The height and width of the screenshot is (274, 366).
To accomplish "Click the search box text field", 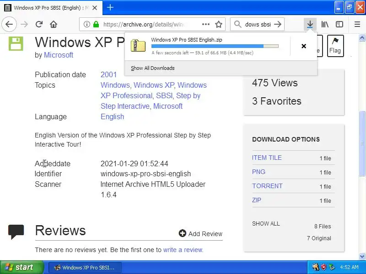I will click(258, 24).
